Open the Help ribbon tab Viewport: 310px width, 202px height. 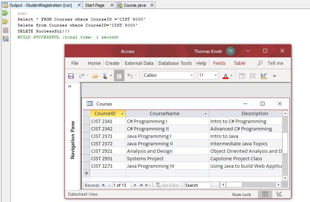pyautogui.click(x=201, y=63)
